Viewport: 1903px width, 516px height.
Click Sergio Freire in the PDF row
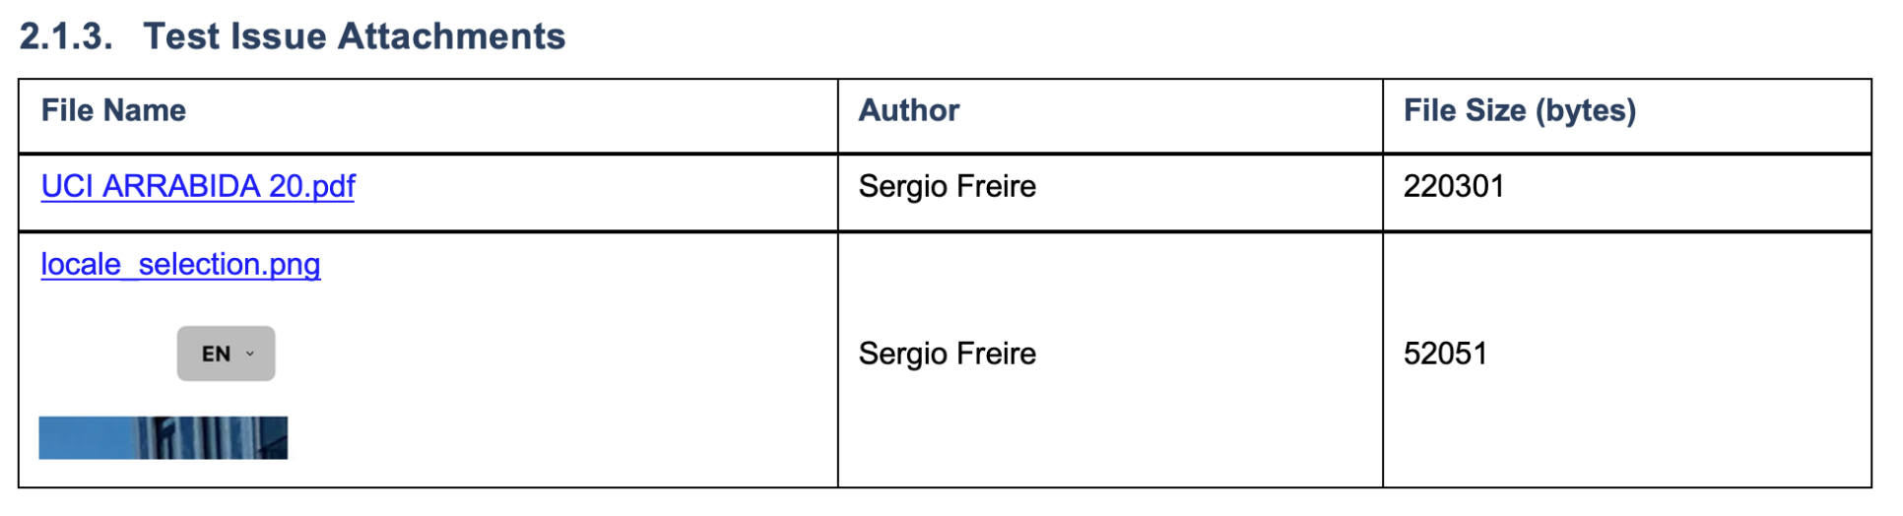tap(948, 186)
